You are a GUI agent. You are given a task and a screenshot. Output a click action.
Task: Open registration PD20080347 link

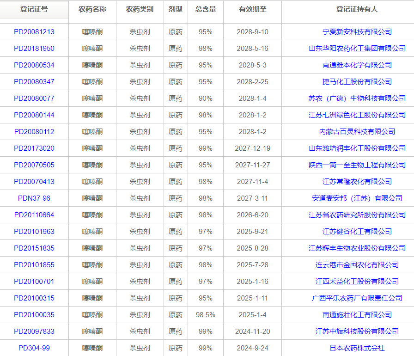click(x=34, y=82)
